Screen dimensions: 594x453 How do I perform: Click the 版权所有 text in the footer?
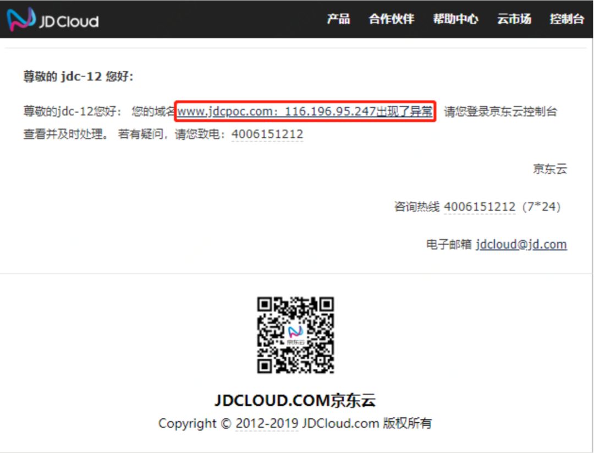[x=407, y=423]
